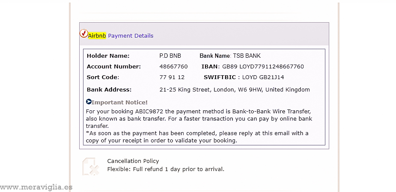Click the Cancellation Policy title
This screenshot has height=192, width=396.
(133, 161)
